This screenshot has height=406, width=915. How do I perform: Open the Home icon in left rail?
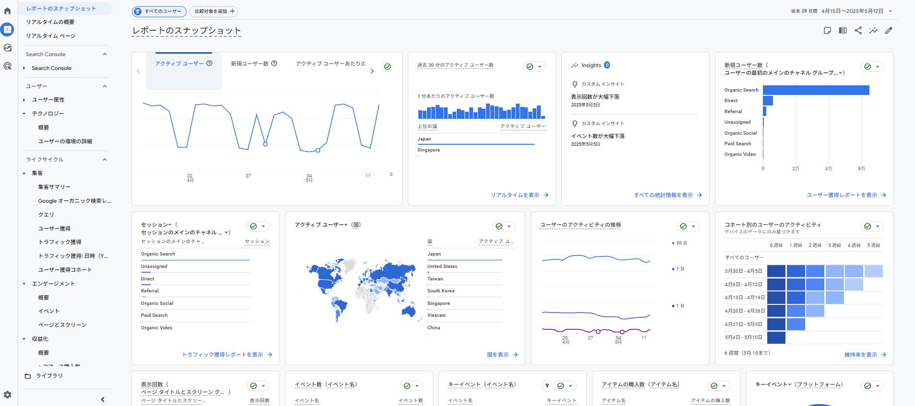point(7,11)
